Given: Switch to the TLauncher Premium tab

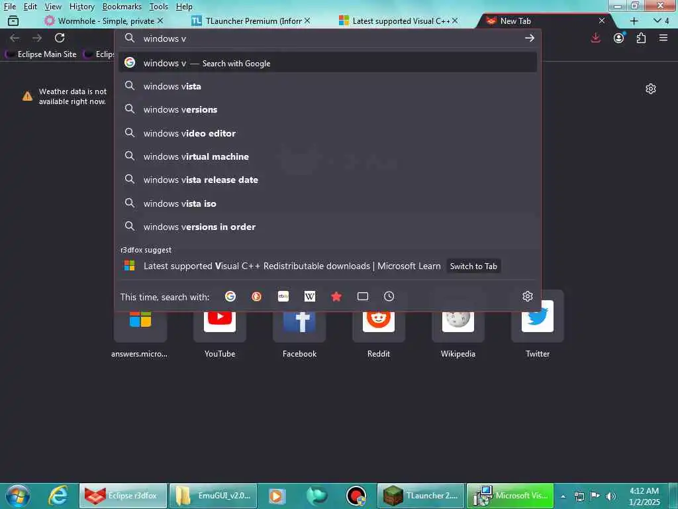Looking at the screenshot, I should [251, 21].
